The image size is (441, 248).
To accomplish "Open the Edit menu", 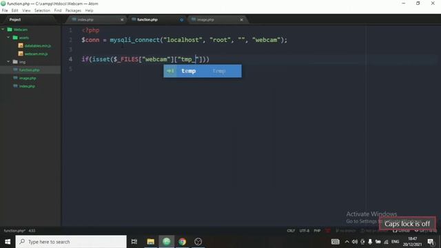I will tap(14, 10).
